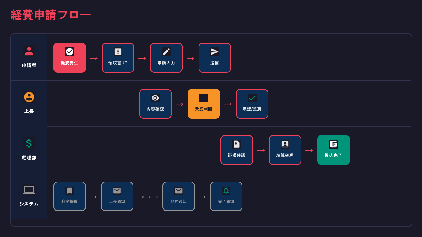Click the 上長 lane label
The image size is (422, 237).
click(x=29, y=111)
